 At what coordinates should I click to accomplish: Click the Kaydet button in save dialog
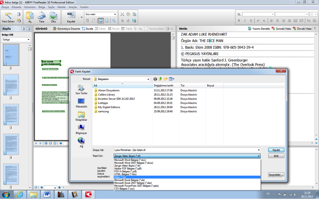pyautogui.click(x=276, y=150)
